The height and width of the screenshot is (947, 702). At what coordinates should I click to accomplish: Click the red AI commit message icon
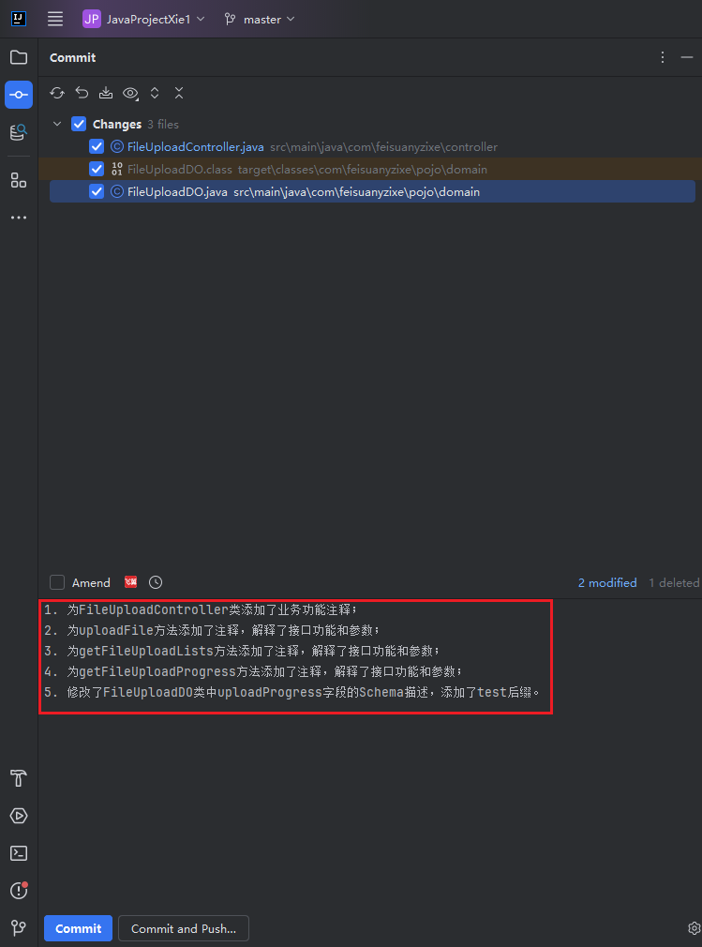pos(131,582)
